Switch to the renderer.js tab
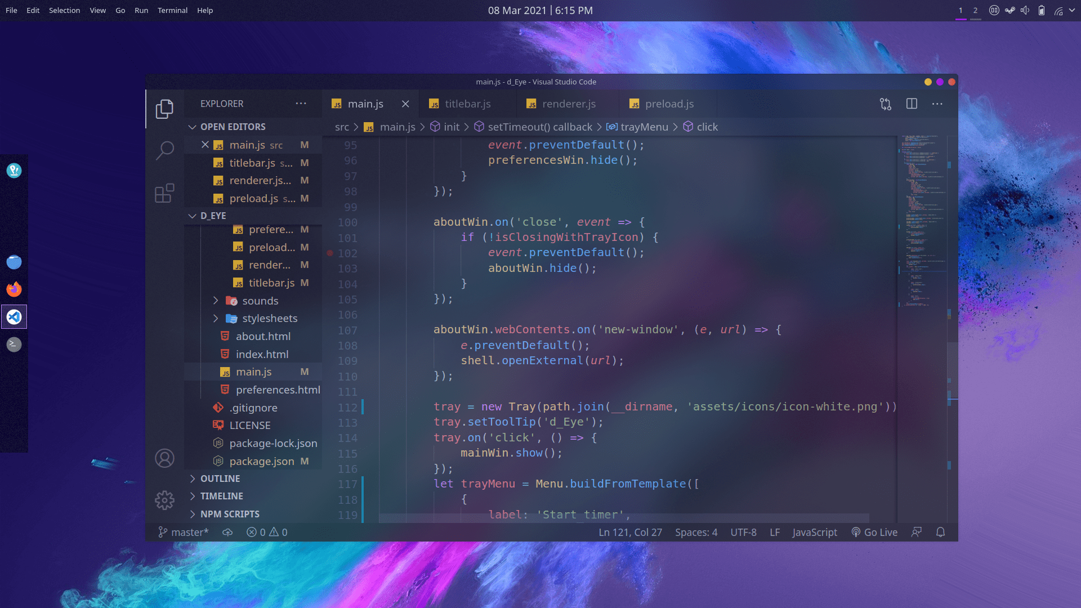The height and width of the screenshot is (608, 1081). [x=568, y=104]
